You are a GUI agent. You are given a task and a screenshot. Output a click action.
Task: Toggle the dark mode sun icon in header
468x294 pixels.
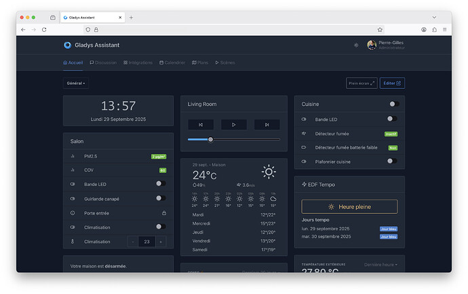tap(356, 45)
